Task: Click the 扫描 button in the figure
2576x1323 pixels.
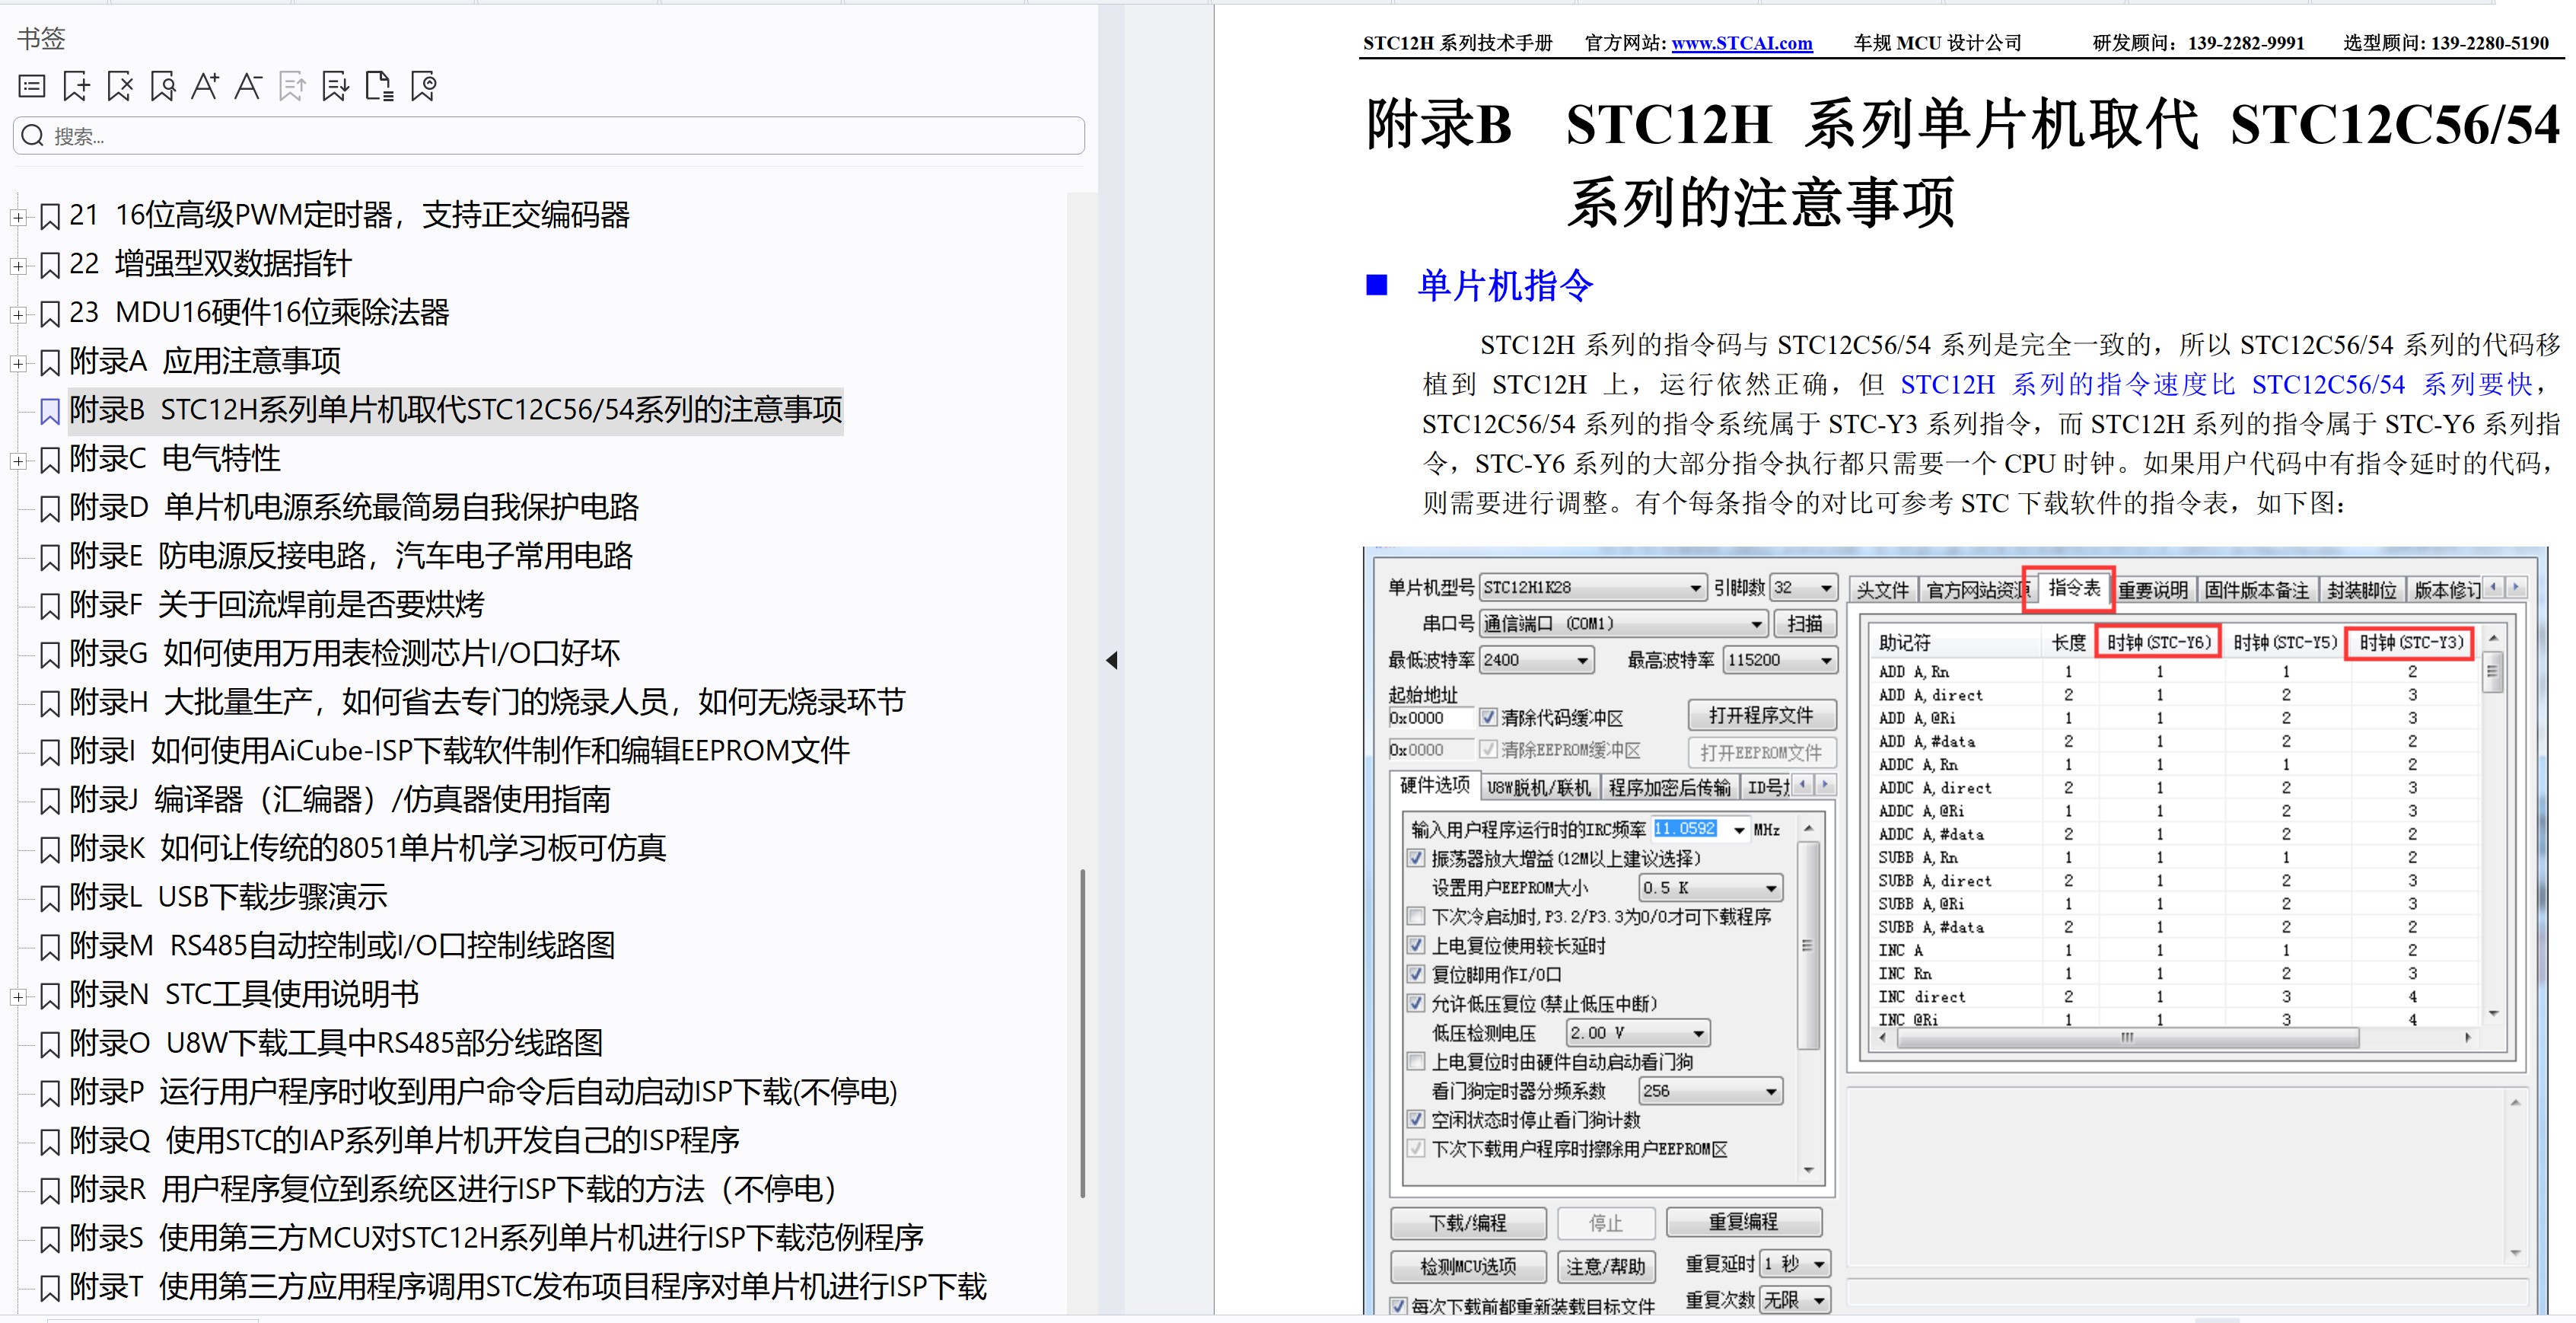Action: pos(1804,624)
